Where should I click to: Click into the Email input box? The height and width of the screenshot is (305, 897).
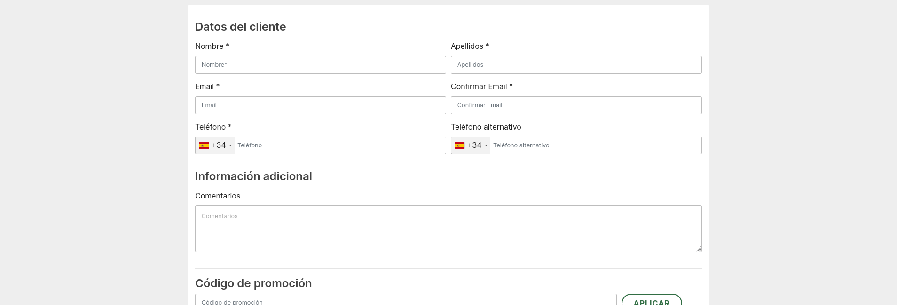(321, 105)
